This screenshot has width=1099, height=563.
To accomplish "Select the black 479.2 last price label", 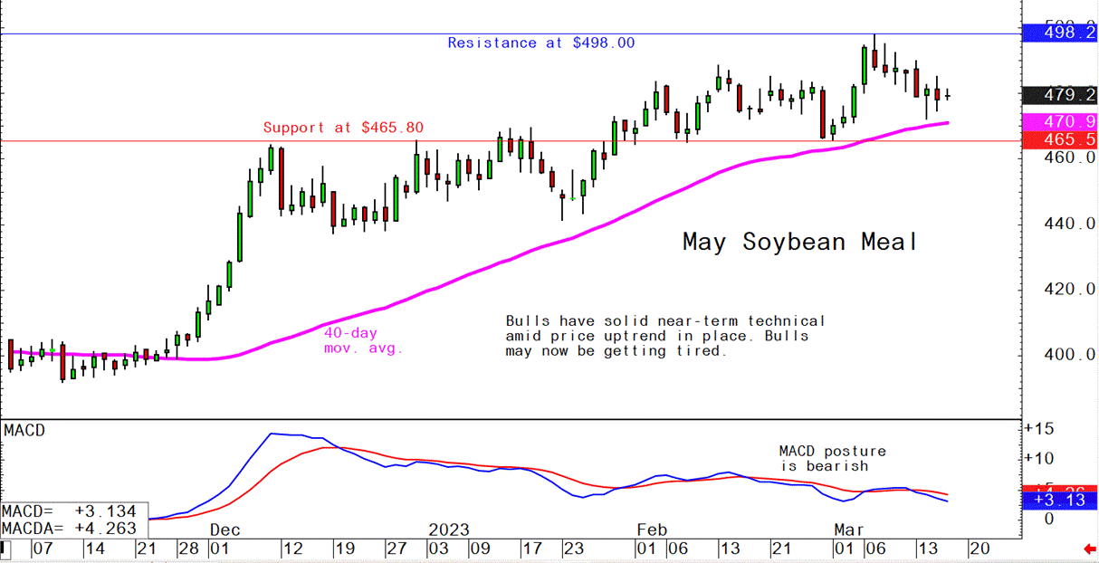I will tap(1058, 94).
